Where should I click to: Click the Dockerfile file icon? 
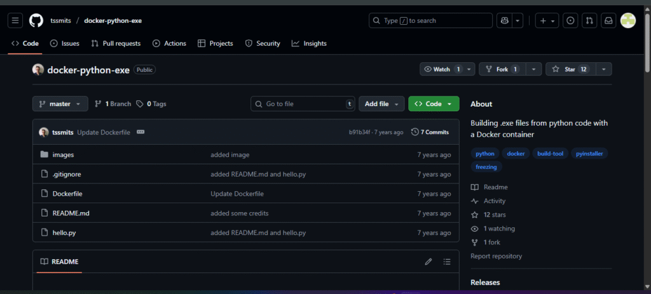click(x=45, y=194)
